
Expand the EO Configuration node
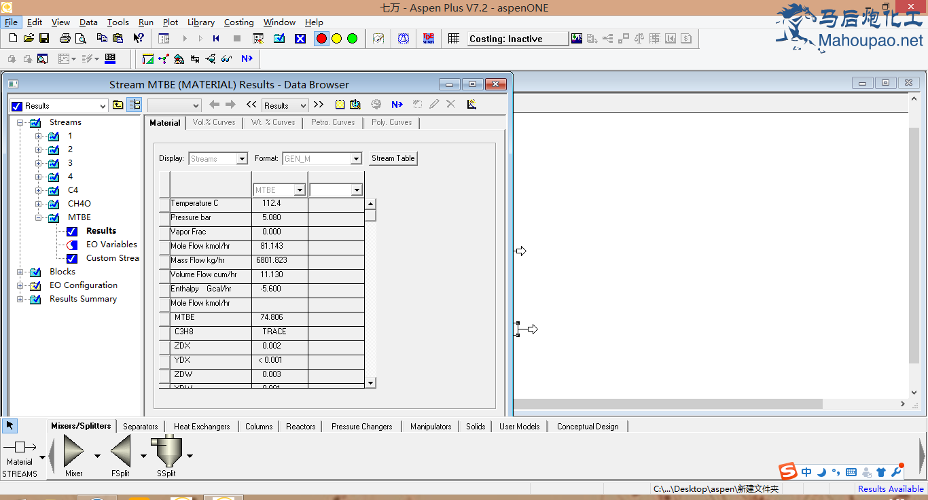click(20, 286)
